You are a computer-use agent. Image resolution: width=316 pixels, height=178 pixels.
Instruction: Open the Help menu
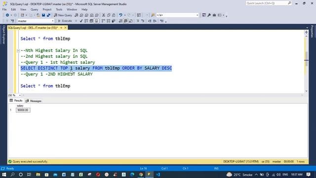pyautogui.click(x=84, y=9)
